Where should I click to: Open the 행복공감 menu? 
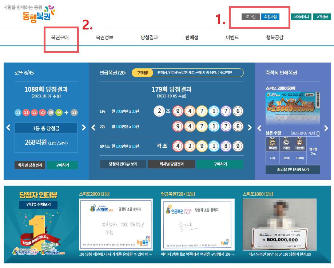(275, 37)
